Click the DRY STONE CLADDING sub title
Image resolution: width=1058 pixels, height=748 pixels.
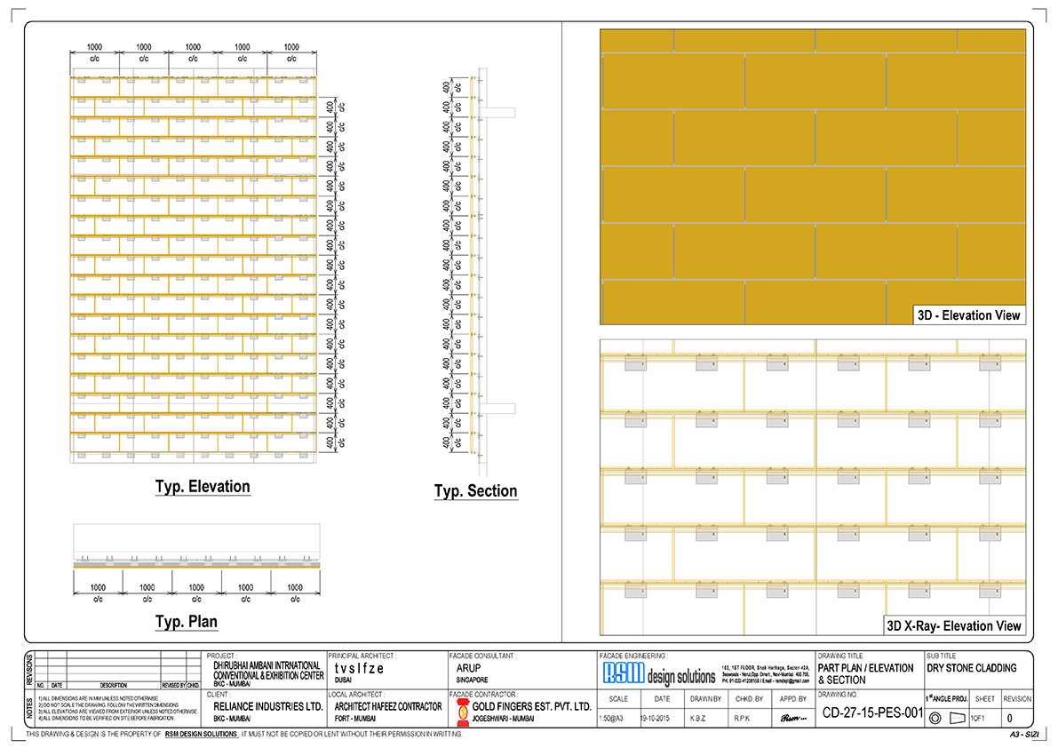tap(971, 669)
